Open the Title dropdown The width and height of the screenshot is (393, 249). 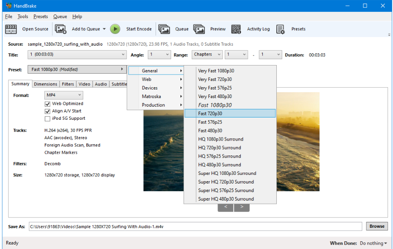pyautogui.click(x=77, y=55)
